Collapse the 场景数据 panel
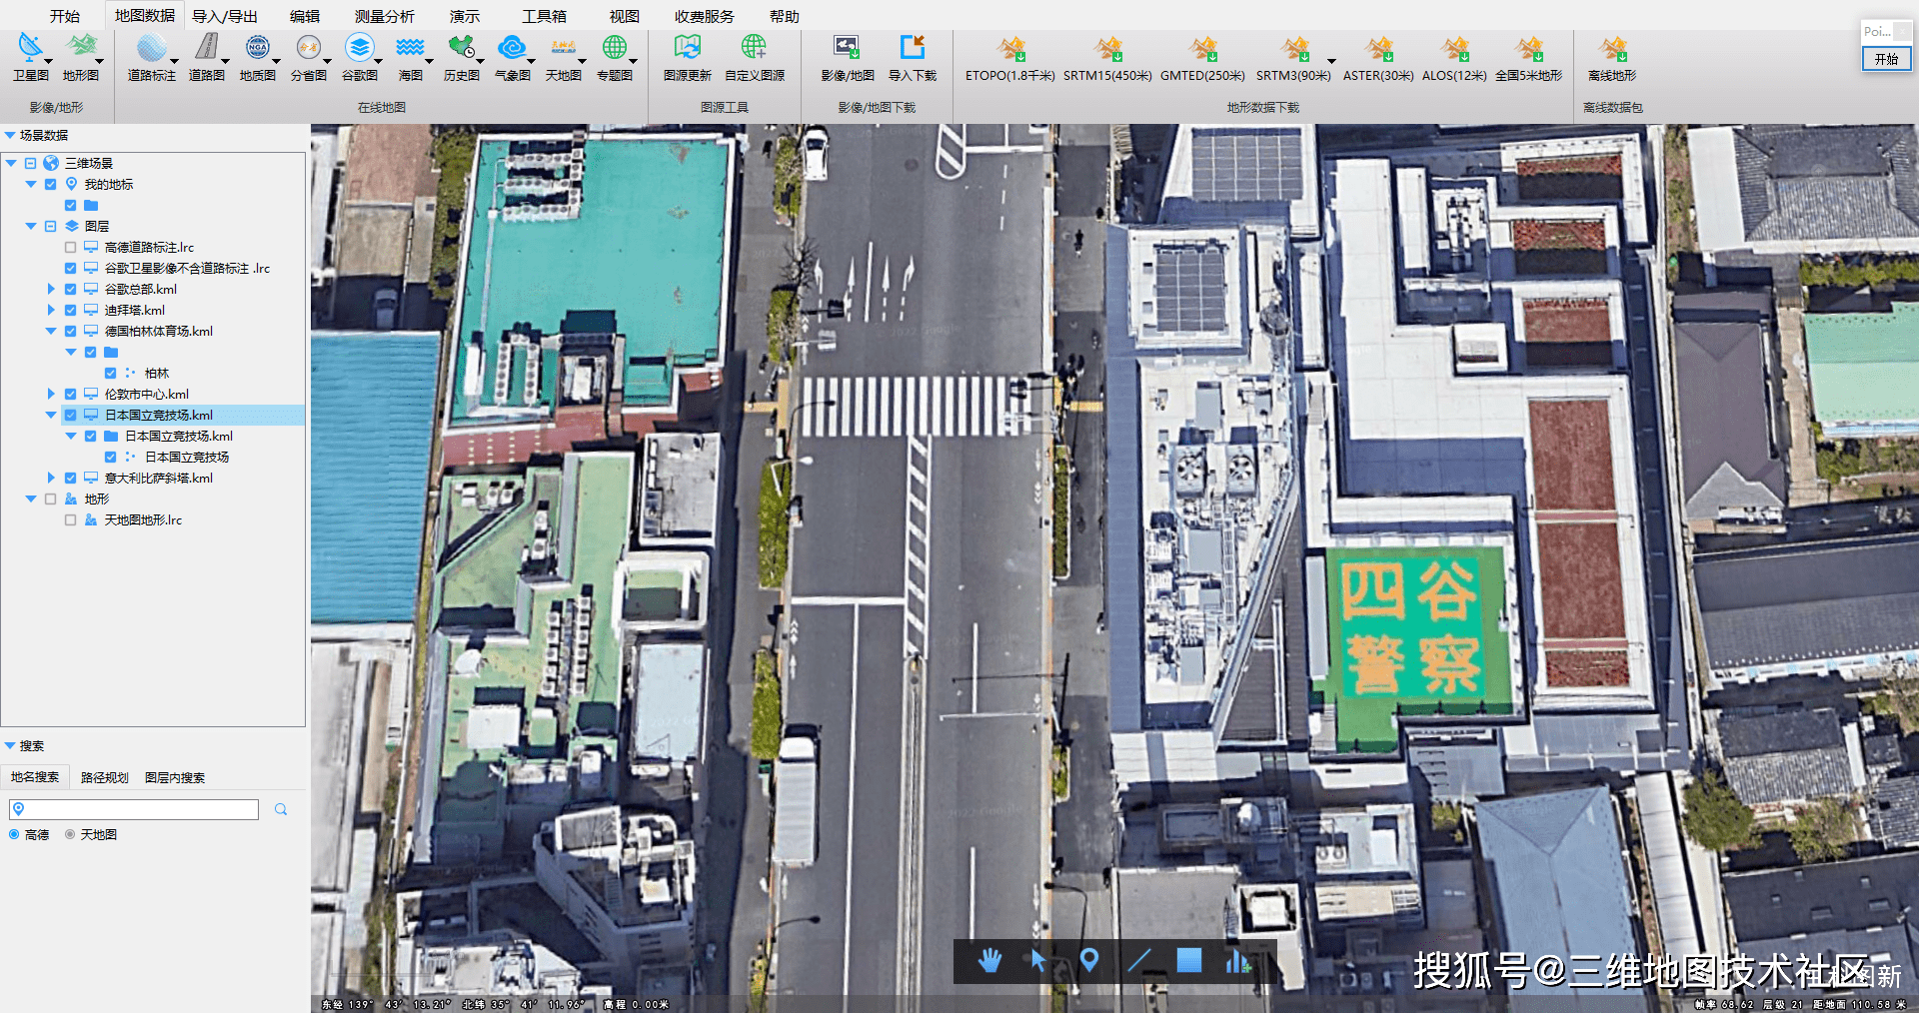This screenshot has width=1919, height=1013. [x=10, y=135]
